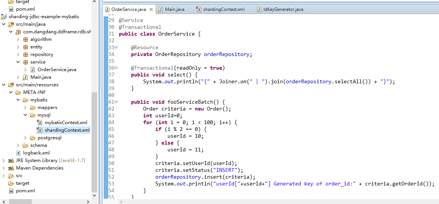This screenshot has height=204, width=439.
Task: Click the sharding-jdbc-example-mybatis project icon
Action: pyautogui.click(x=4, y=17)
